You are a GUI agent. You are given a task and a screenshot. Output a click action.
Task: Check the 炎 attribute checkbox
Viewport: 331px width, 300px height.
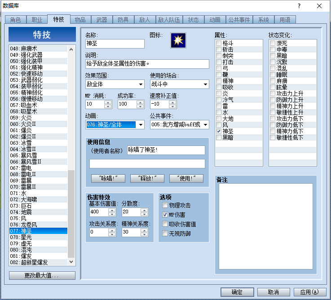point(218,93)
